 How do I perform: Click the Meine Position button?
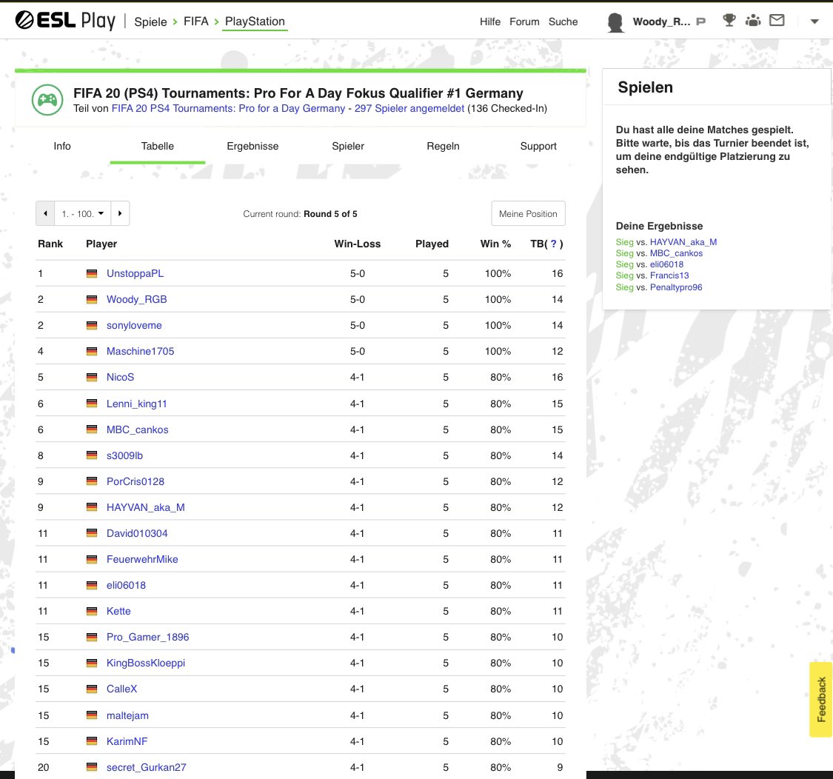(528, 213)
